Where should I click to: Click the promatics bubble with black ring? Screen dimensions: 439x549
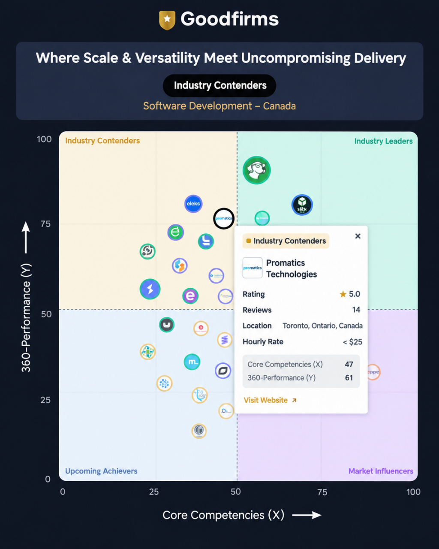tap(224, 219)
